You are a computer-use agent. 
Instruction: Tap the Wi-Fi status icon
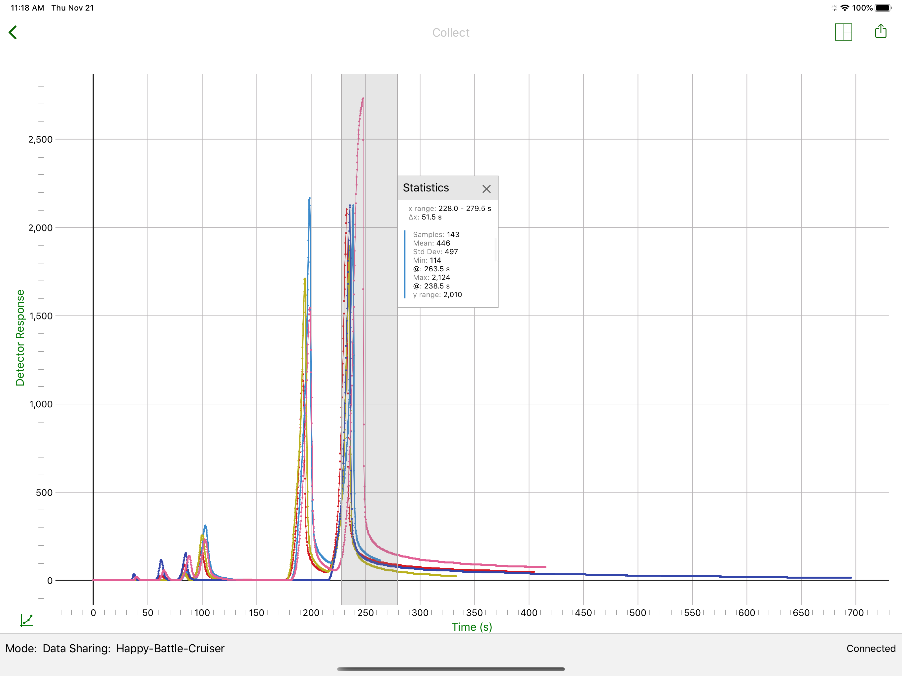pyautogui.click(x=845, y=8)
